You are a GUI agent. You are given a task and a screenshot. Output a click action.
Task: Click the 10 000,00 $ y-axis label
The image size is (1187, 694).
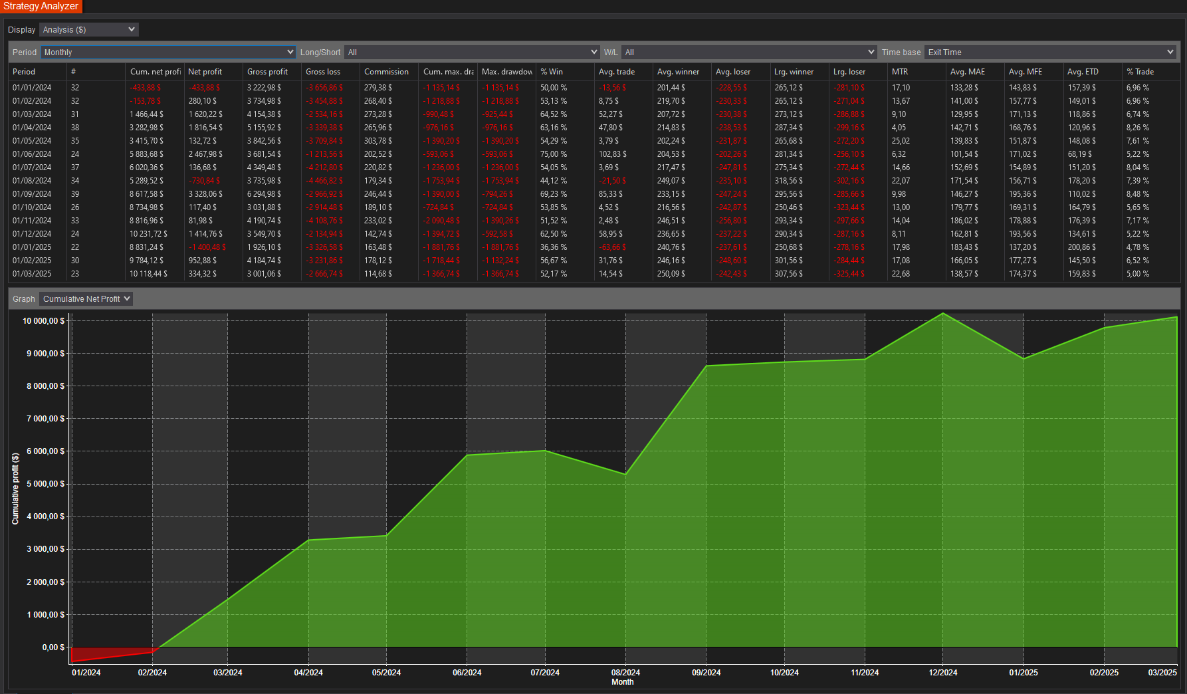(44, 321)
